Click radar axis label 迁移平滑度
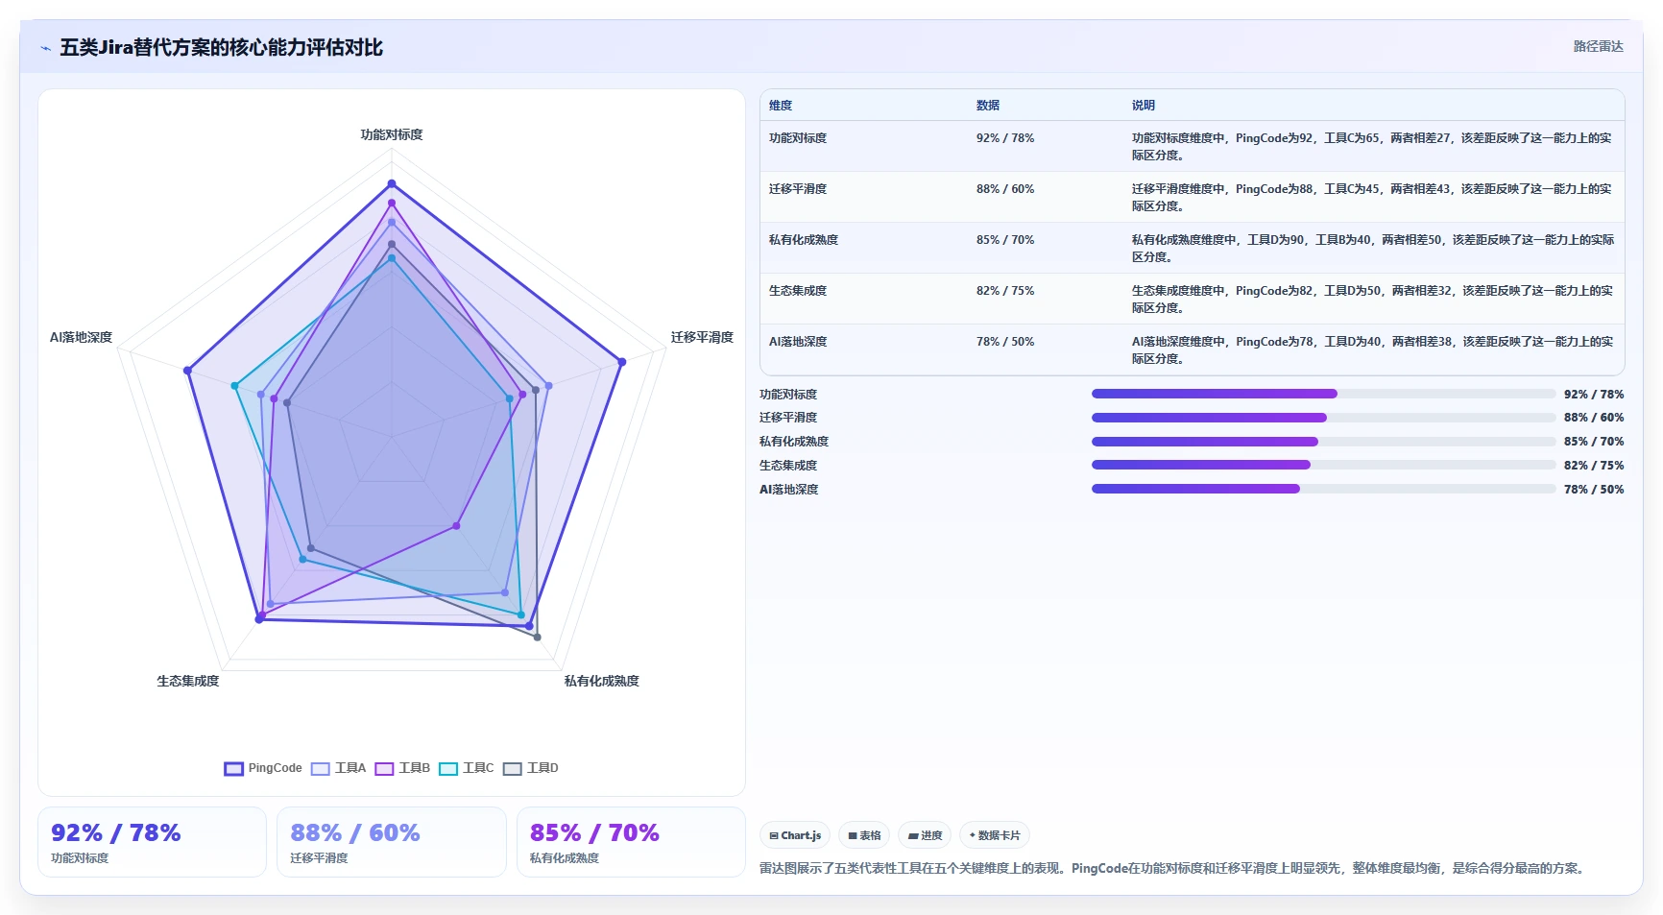Viewport: 1663px width, 915px height. coord(702,337)
